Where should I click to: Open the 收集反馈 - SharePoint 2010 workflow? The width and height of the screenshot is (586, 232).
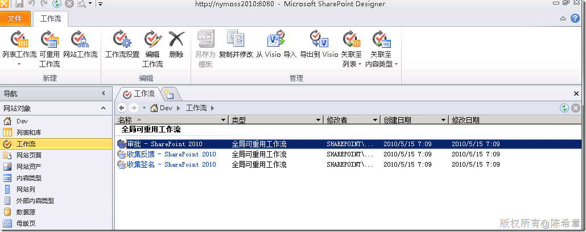172,154
